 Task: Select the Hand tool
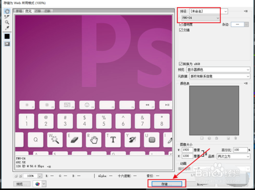[x=7, y=11]
